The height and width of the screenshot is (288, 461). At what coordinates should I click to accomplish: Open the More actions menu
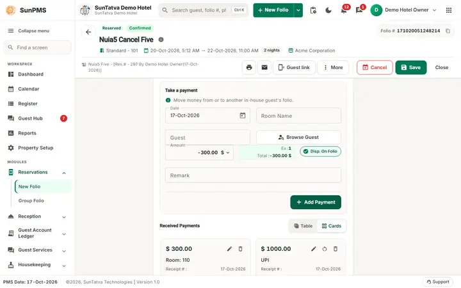pos(333,68)
